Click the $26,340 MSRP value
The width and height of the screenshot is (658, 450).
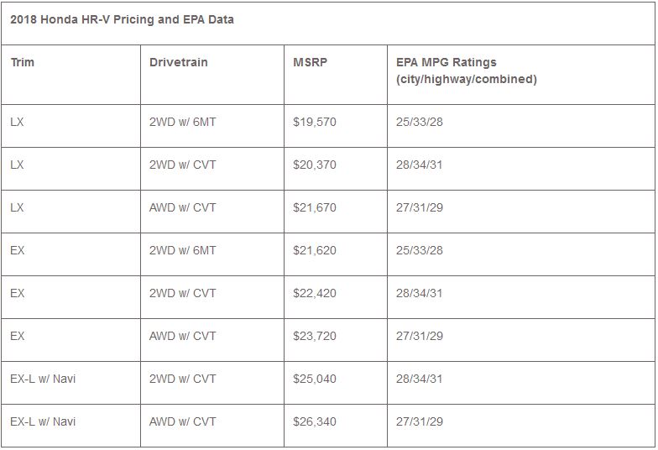tap(315, 421)
